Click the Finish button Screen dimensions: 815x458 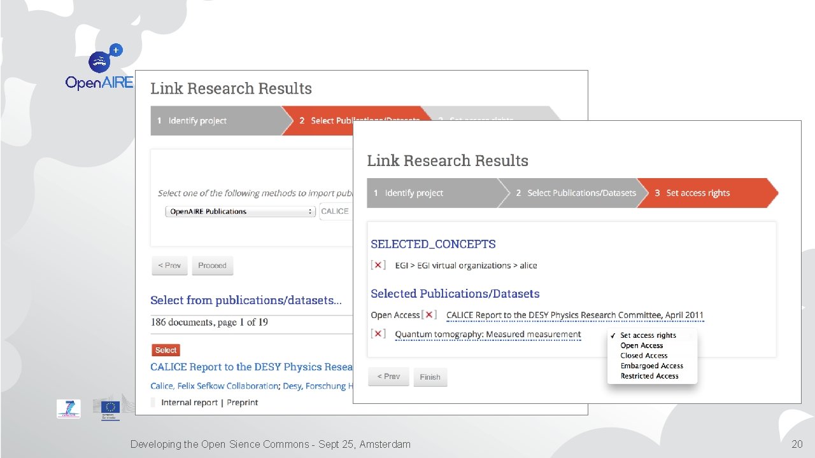[x=430, y=377]
